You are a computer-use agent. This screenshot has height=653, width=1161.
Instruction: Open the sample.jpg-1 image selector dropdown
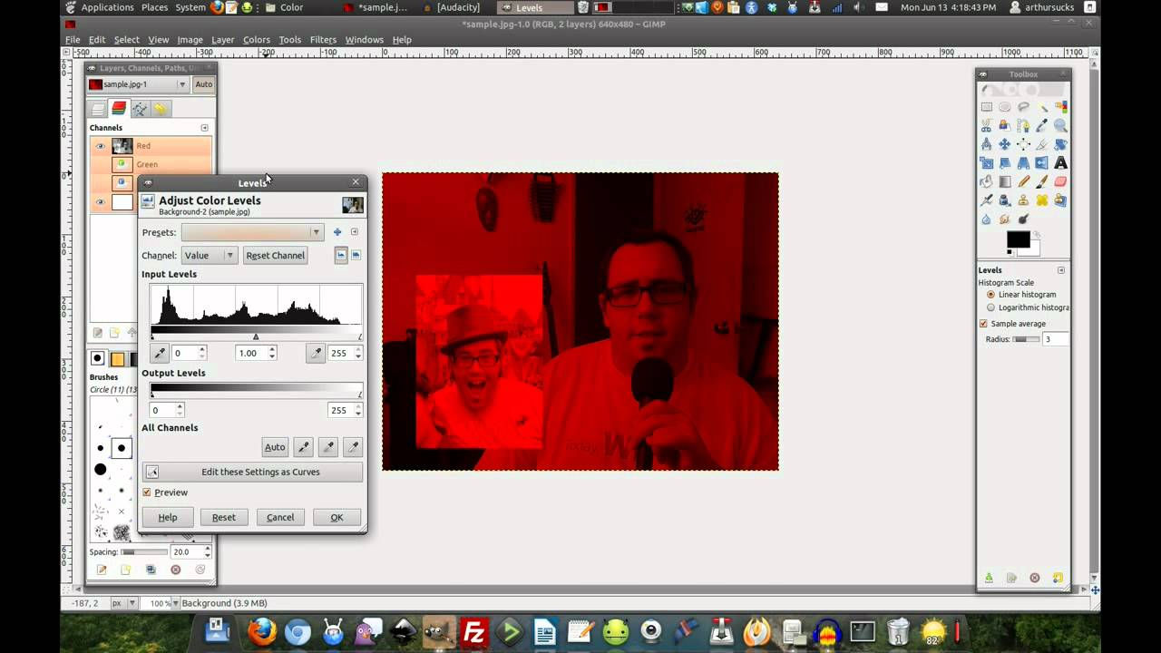138,84
